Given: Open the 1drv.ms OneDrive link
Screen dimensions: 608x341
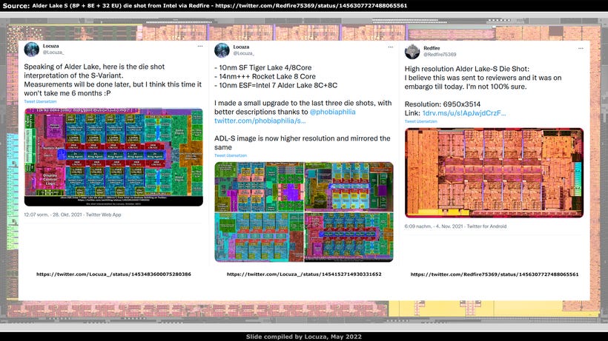Looking at the screenshot, I should pyautogui.click(x=463, y=113).
